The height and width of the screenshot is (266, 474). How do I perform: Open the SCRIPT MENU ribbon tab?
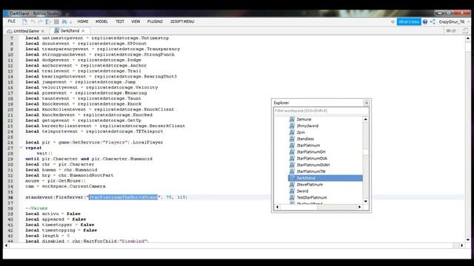click(182, 21)
